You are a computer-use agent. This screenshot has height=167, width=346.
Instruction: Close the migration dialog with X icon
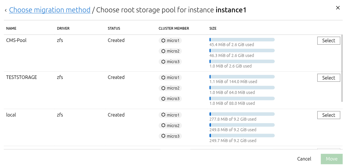pos(338,8)
